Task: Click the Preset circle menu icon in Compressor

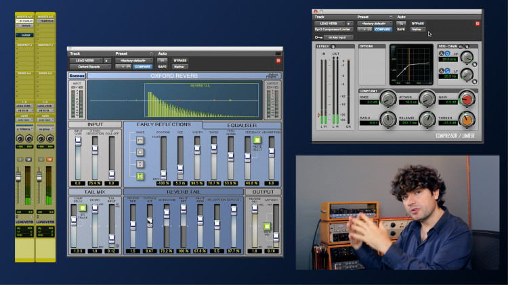Action: click(391, 17)
